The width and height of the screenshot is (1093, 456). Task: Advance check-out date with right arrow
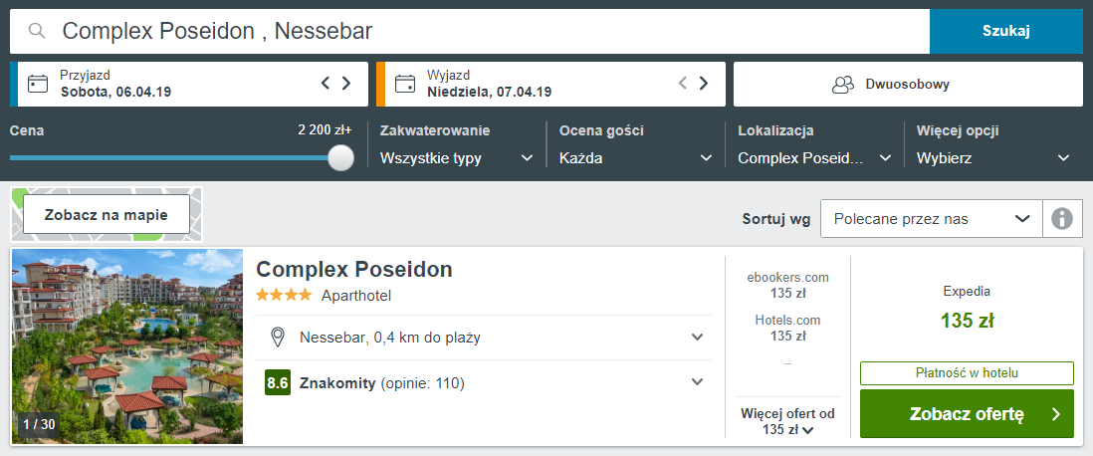coord(704,84)
